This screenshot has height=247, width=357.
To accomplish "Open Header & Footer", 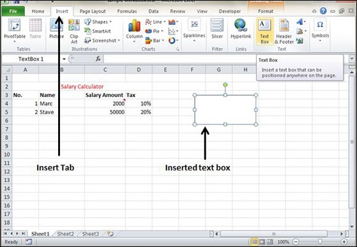I will [x=284, y=31].
